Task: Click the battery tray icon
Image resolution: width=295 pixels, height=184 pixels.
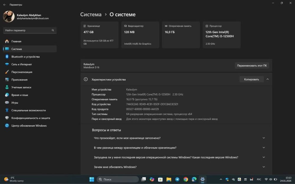Action: pyautogui.click(x=276, y=180)
